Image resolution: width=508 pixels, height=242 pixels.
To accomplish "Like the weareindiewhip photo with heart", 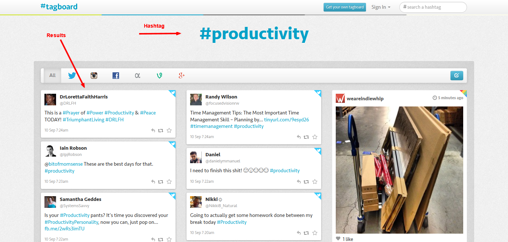I will pyautogui.click(x=338, y=239).
